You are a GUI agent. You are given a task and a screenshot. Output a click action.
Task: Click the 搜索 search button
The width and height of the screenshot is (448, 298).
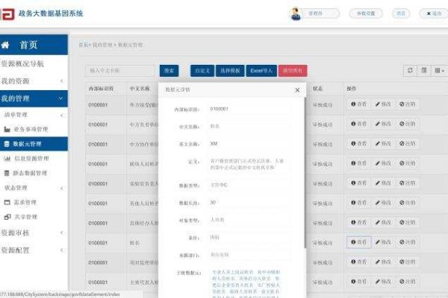(x=169, y=71)
